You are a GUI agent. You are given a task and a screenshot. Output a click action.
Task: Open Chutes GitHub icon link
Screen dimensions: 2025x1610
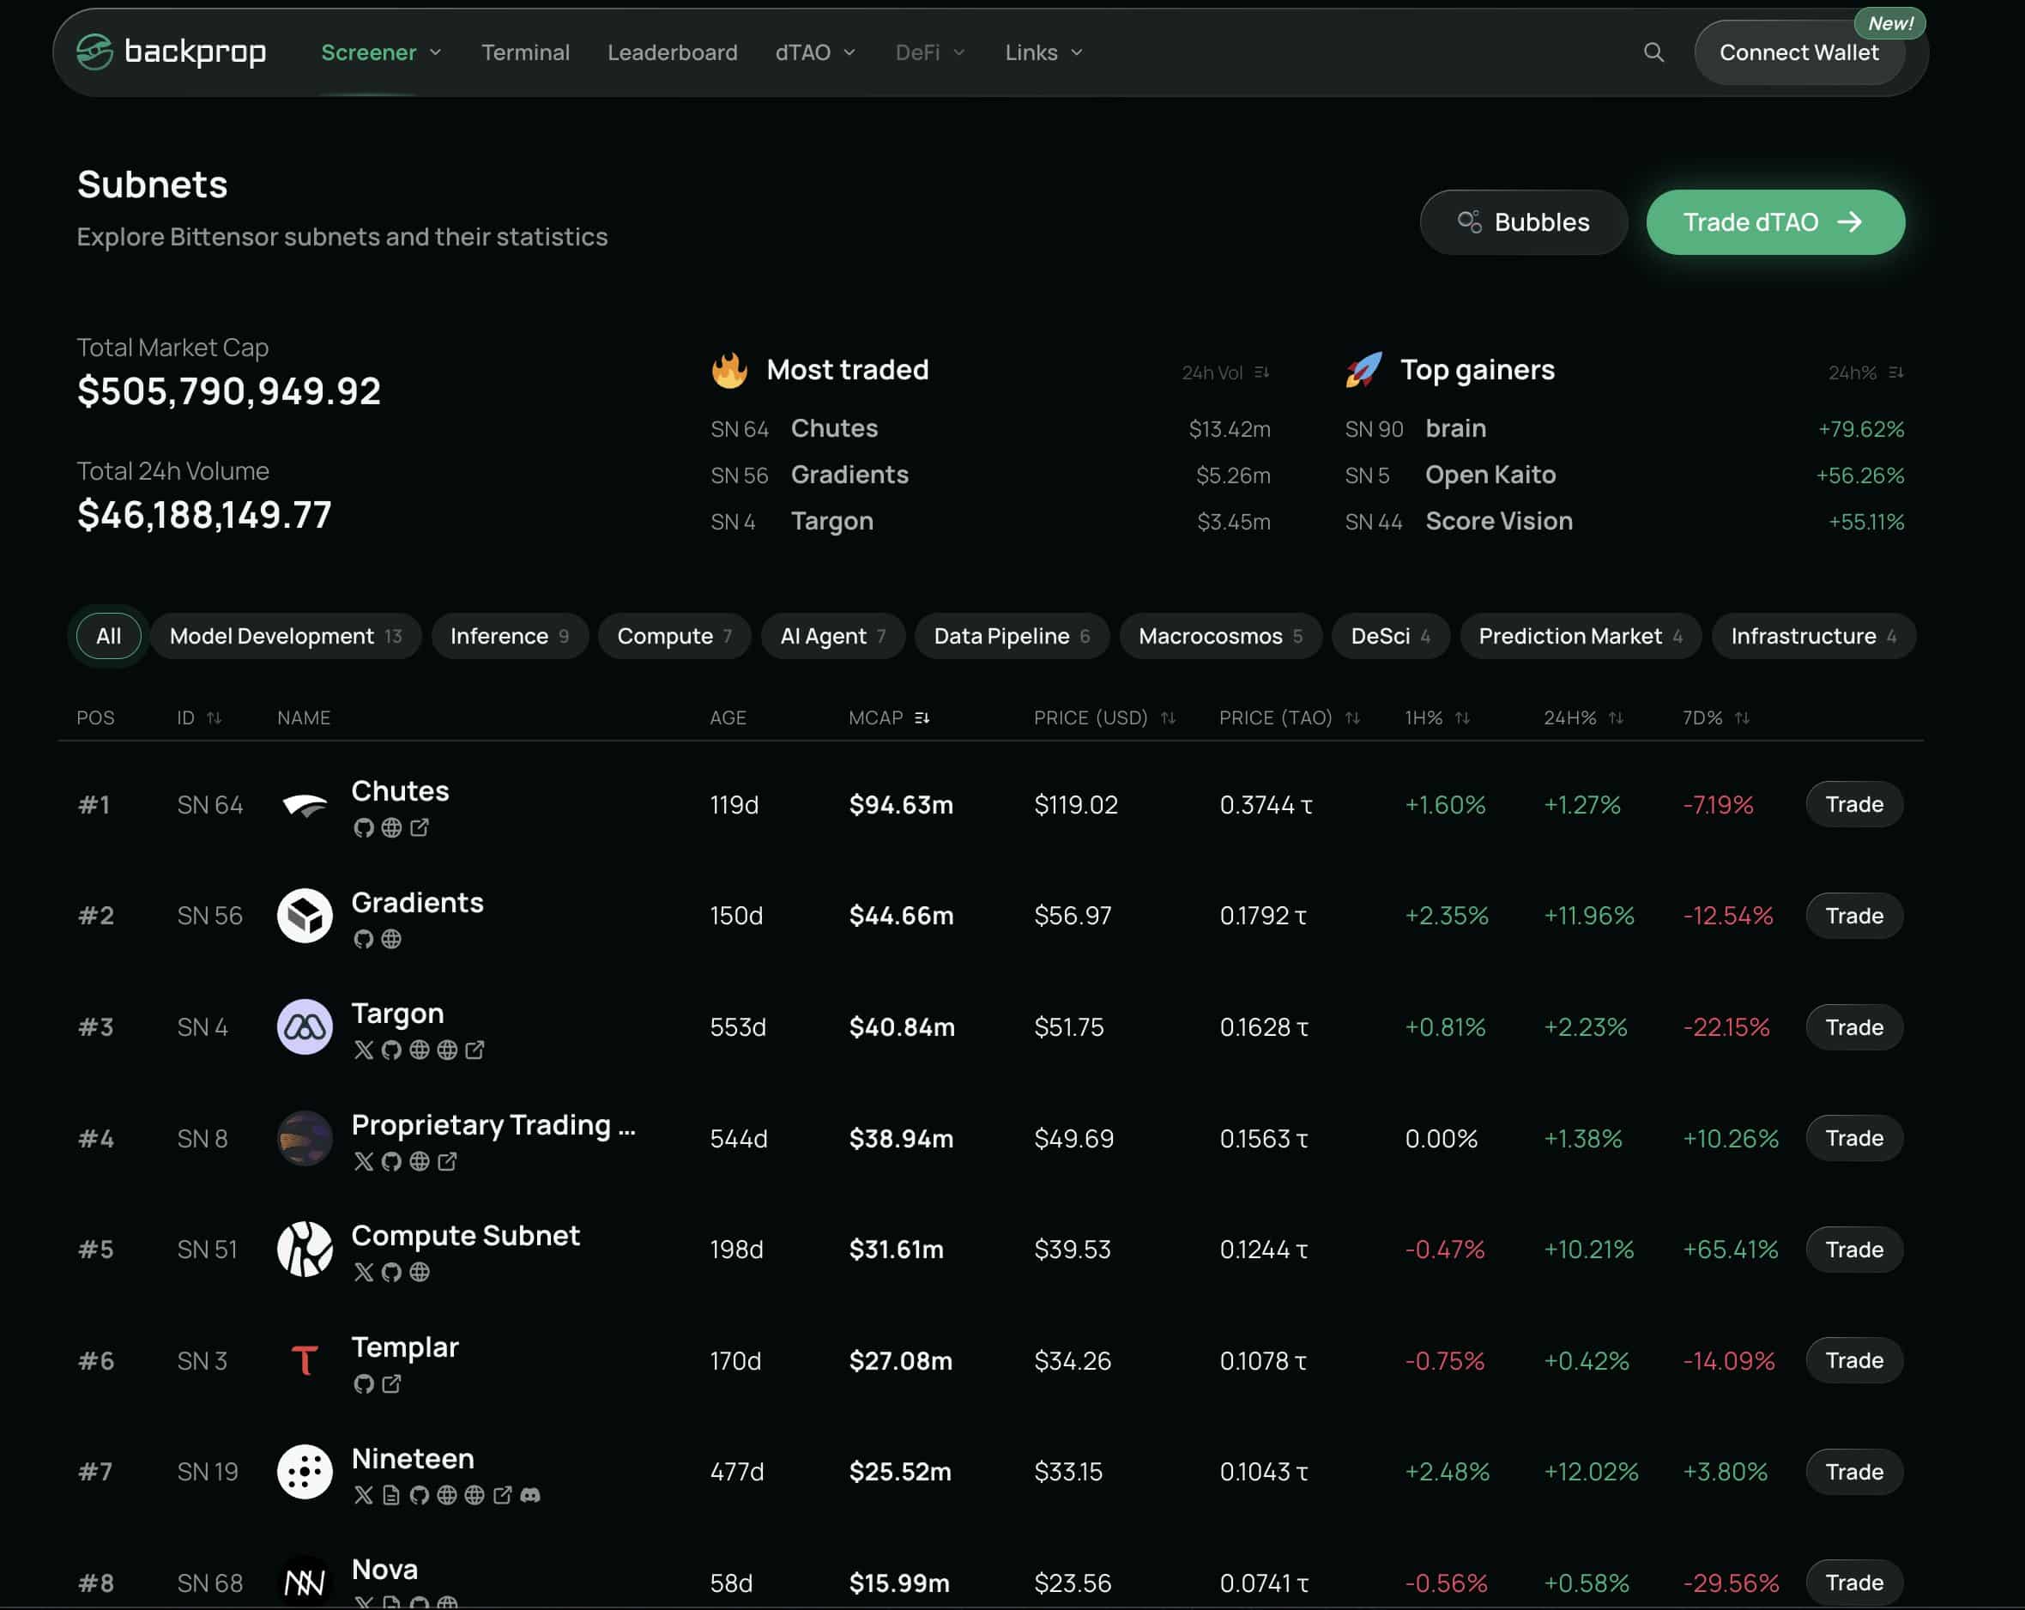click(364, 827)
